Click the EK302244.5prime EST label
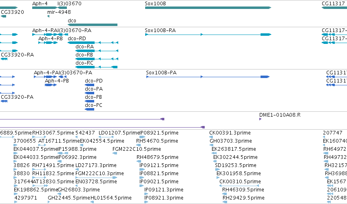347x204 pixels. click(x=235, y=157)
